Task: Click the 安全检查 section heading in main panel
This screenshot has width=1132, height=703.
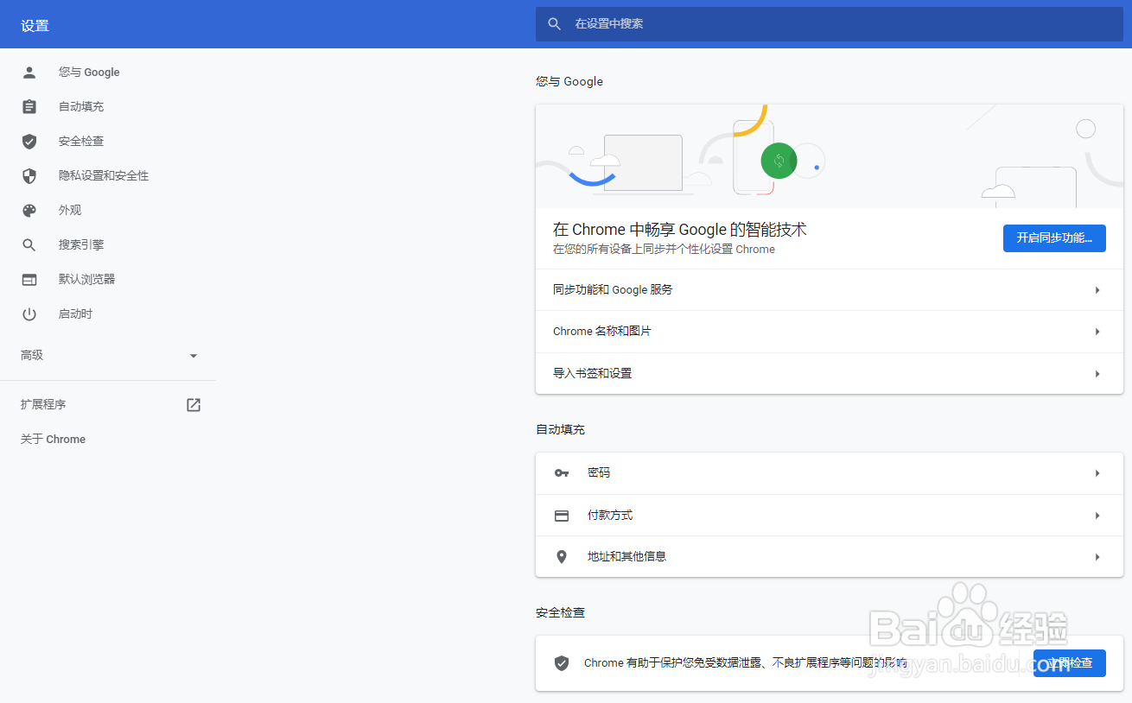Action: tap(560, 613)
